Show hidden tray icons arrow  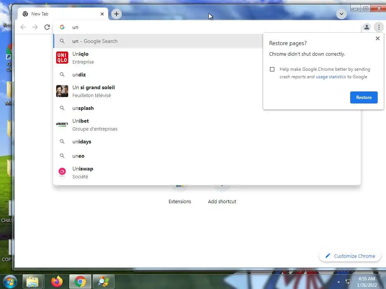point(339,282)
